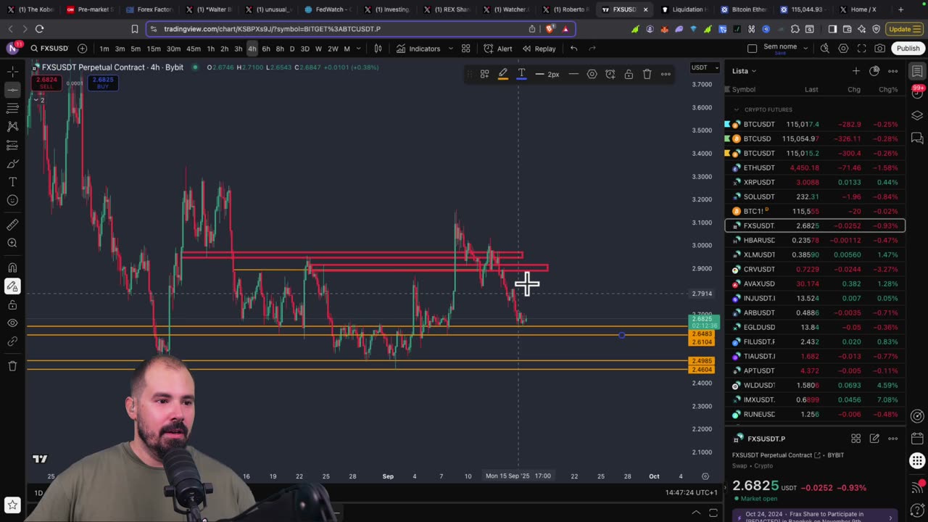Viewport: 928px width, 522px height.
Task: Open the emoji icons tool
Action: click(x=12, y=201)
